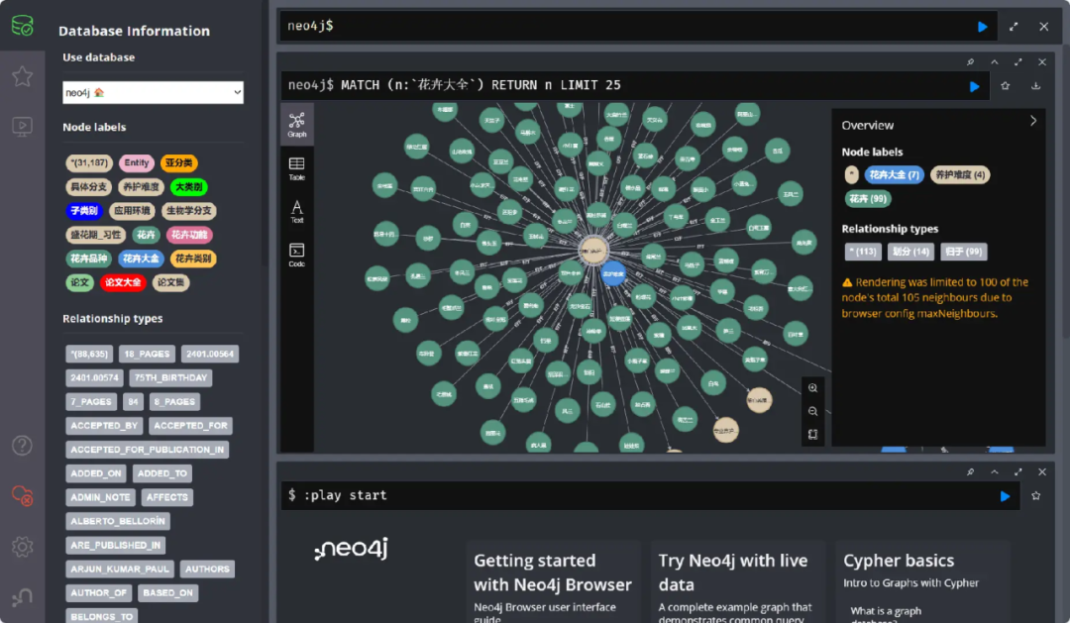Select the red 论文大全 node label

pos(123,282)
